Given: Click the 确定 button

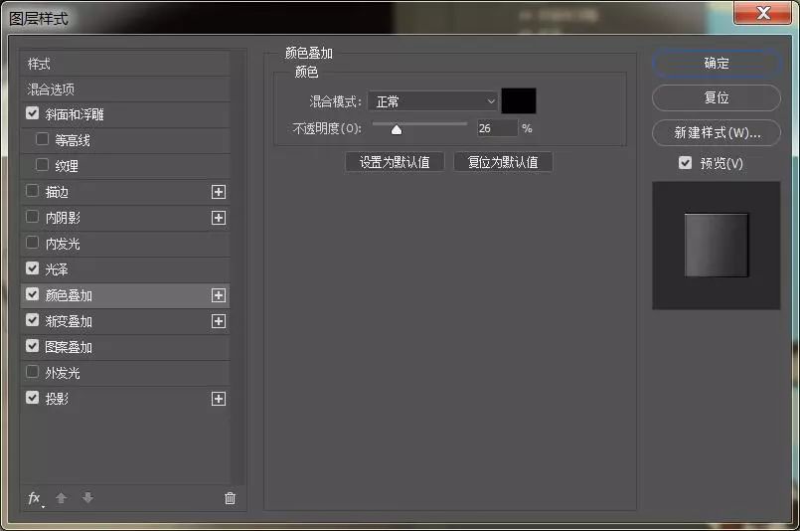Looking at the screenshot, I should pos(717,63).
